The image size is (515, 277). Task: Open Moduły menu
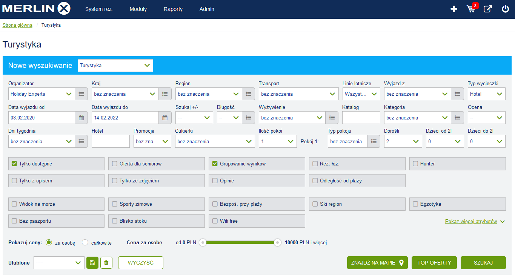138,9
